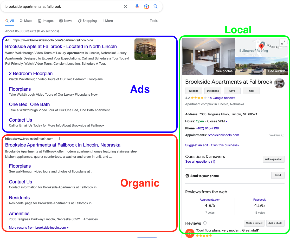
Task: Click inside the search query field
Action: coord(63,6)
